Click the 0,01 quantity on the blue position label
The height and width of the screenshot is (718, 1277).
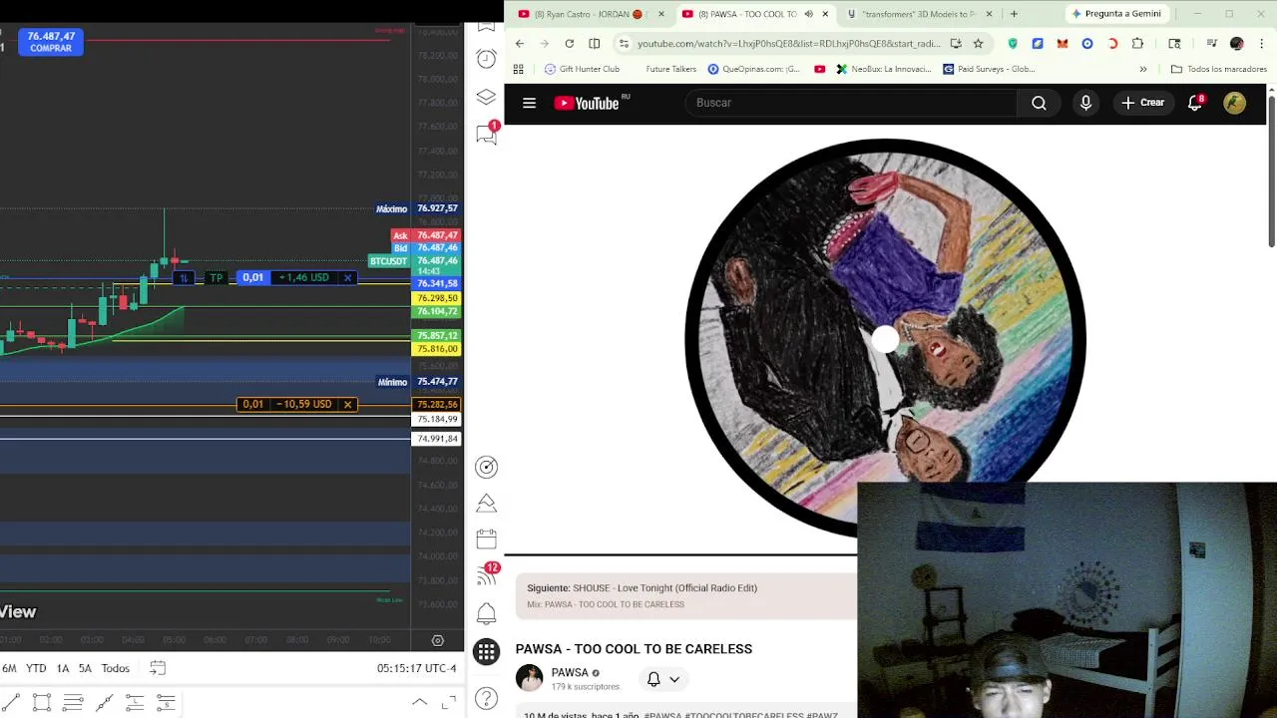coord(253,277)
